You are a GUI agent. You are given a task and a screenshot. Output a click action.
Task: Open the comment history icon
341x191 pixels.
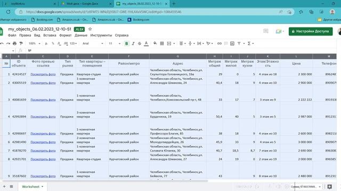click(266, 31)
